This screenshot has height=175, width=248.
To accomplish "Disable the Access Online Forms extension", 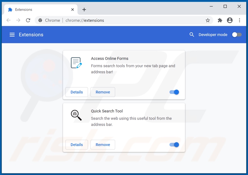I will pos(174,92).
